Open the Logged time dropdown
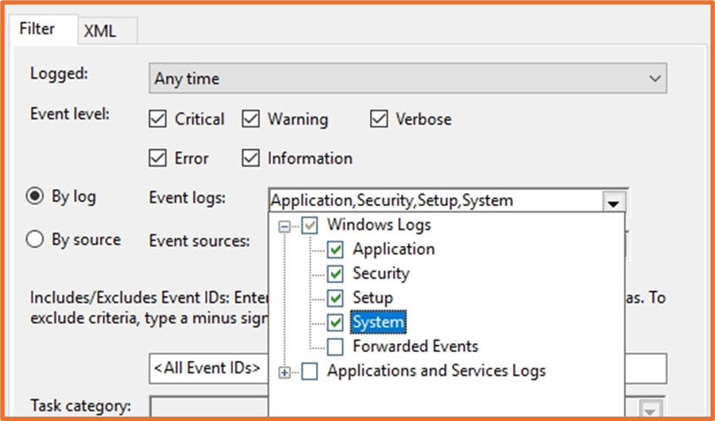The height and width of the screenshot is (421, 715). [408, 79]
